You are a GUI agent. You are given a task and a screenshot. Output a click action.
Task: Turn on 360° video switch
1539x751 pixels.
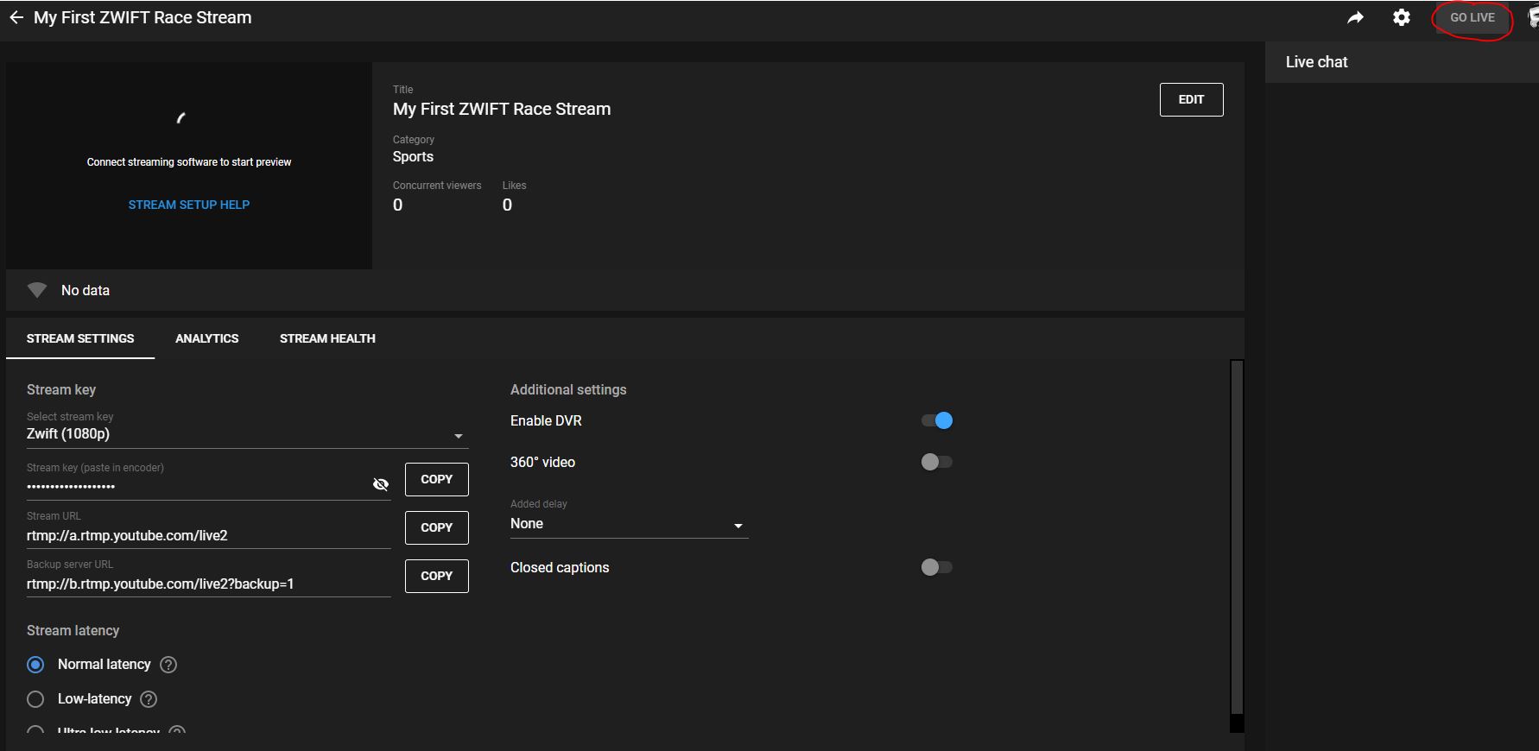pos(937,462)
